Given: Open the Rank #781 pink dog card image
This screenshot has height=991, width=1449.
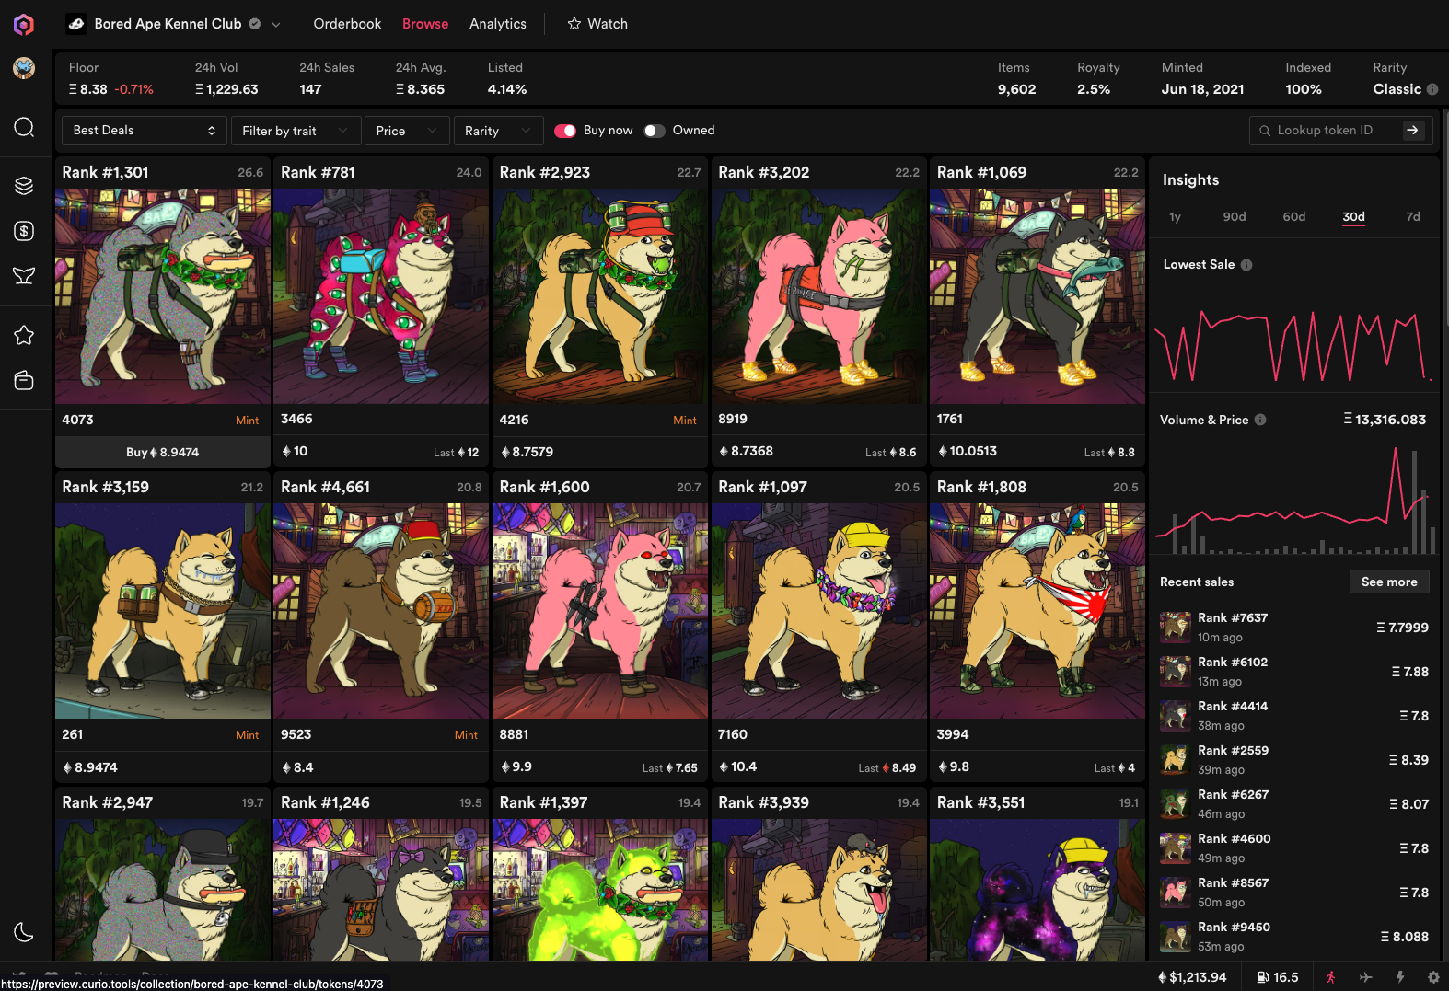Looking at the screenshot, I should (381, 296).
